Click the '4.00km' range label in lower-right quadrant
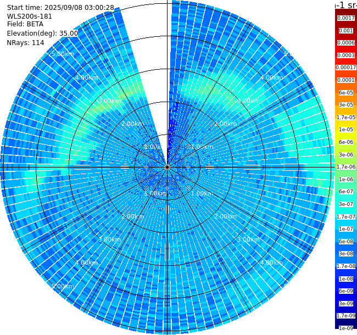The width and height of the screenshot is (357, 335). pos(272,263)
